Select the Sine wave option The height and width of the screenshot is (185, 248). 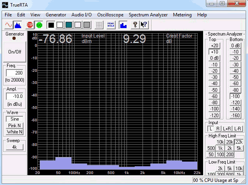click(x=14, y=119)
